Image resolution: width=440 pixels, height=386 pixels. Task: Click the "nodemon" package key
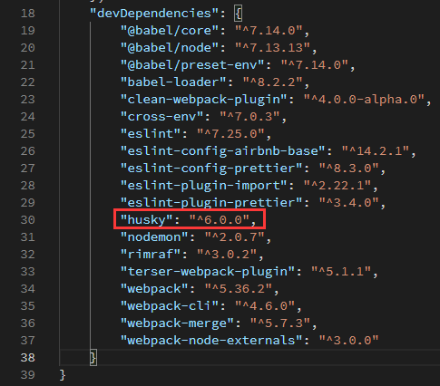(x=154, y=237)
